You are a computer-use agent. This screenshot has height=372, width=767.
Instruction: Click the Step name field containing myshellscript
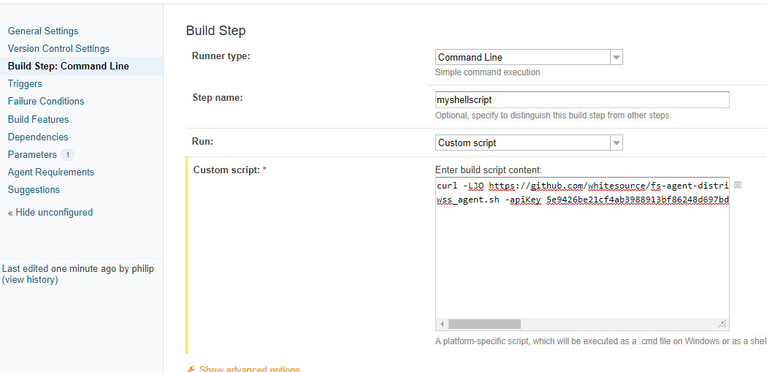coord(581,99)
